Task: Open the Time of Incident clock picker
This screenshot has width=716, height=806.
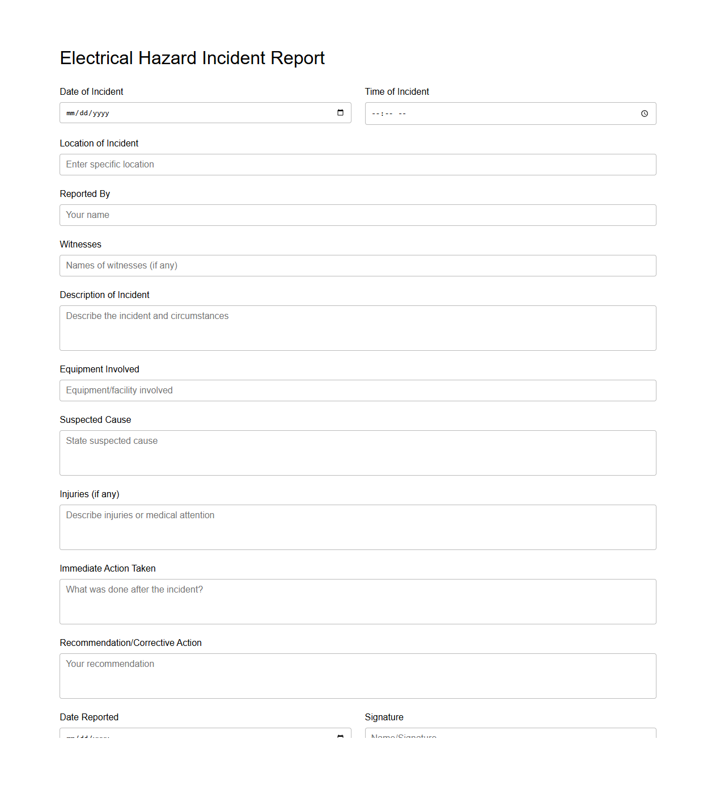Action: [x=644, y=114]
